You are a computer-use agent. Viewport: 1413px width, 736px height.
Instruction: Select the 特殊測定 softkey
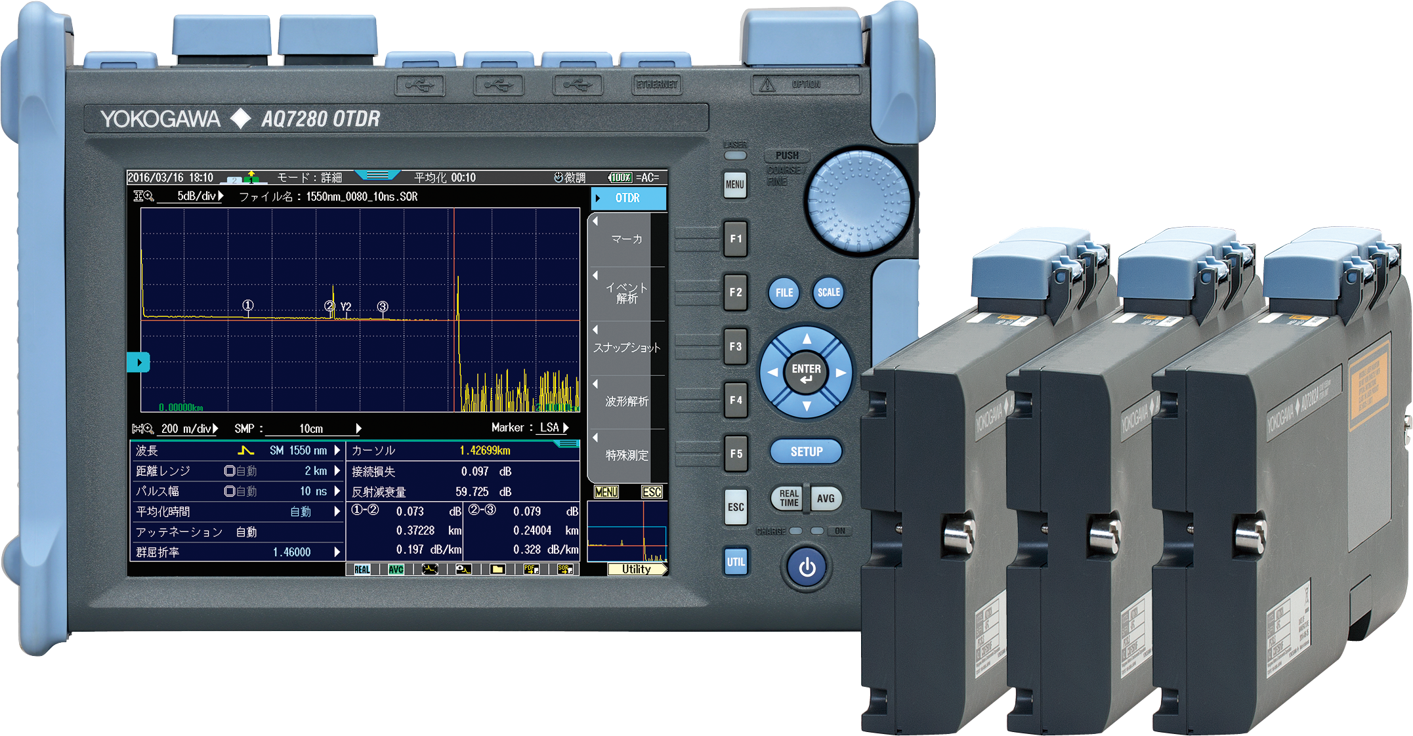627,455
